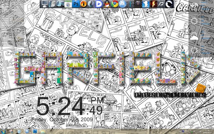Image resolution: width=214 pixels, height=134 pixels.
Task: Click the Friday, October 23, 2009 date text
Action: 62,119
